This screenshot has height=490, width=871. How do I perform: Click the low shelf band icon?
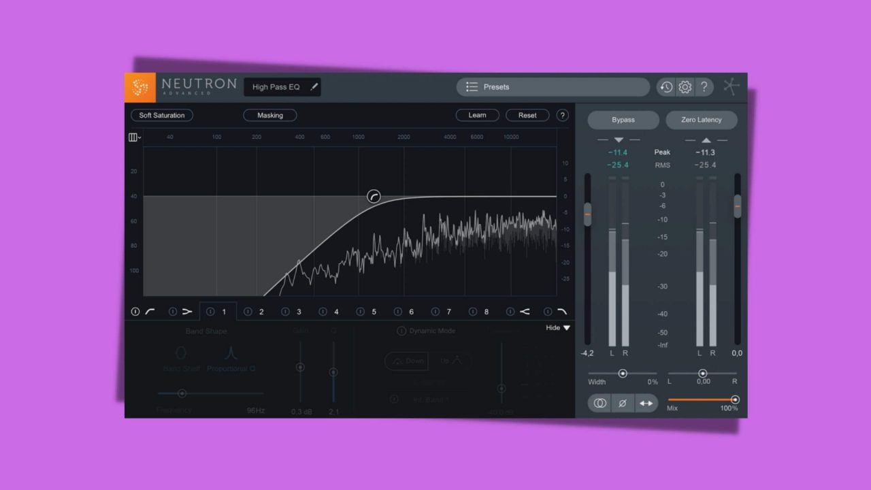(188, 311)
